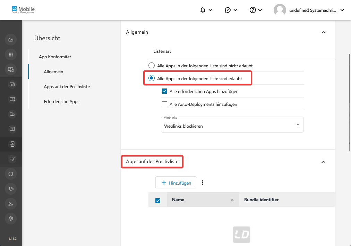The height and width of the screenshot is (246, 351).
Task: Uncheck 'Alle erforderlichen Apps hinzufügen'
Action: (x=164, y=91)
